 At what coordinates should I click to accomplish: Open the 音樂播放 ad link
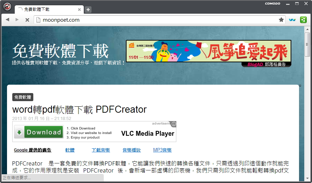pyautogui.click(x=131, y=150)
